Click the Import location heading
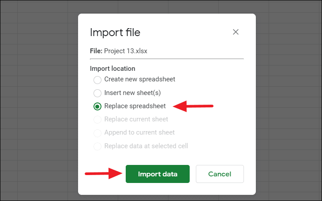Viewport: 322px width, 201px height. pyautogui.click(x=112, y=69)
